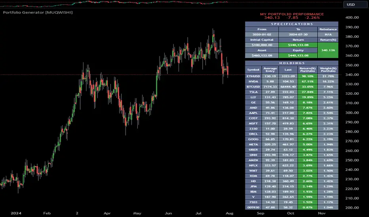Select the WMT symbol cell
Screen dimensions: 369x217
[x=253, y=171]
